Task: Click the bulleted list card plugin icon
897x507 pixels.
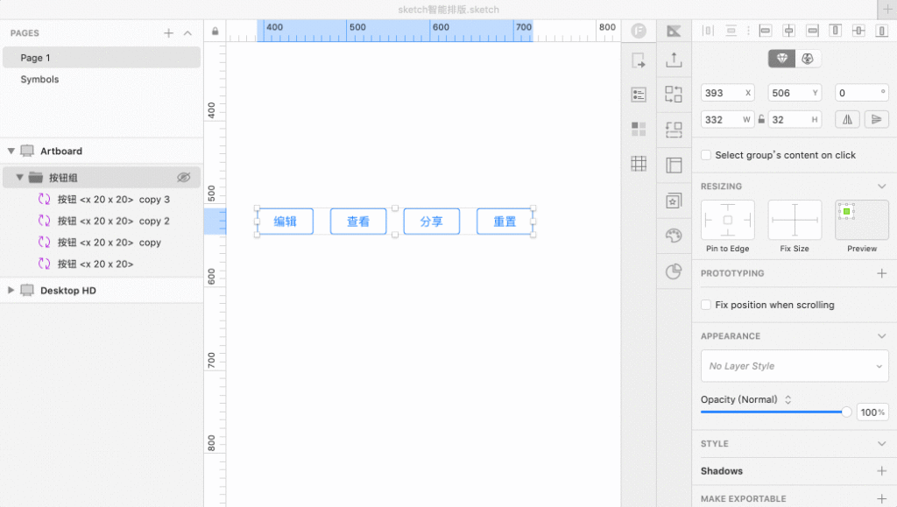Action: click(x=639, y=95)
